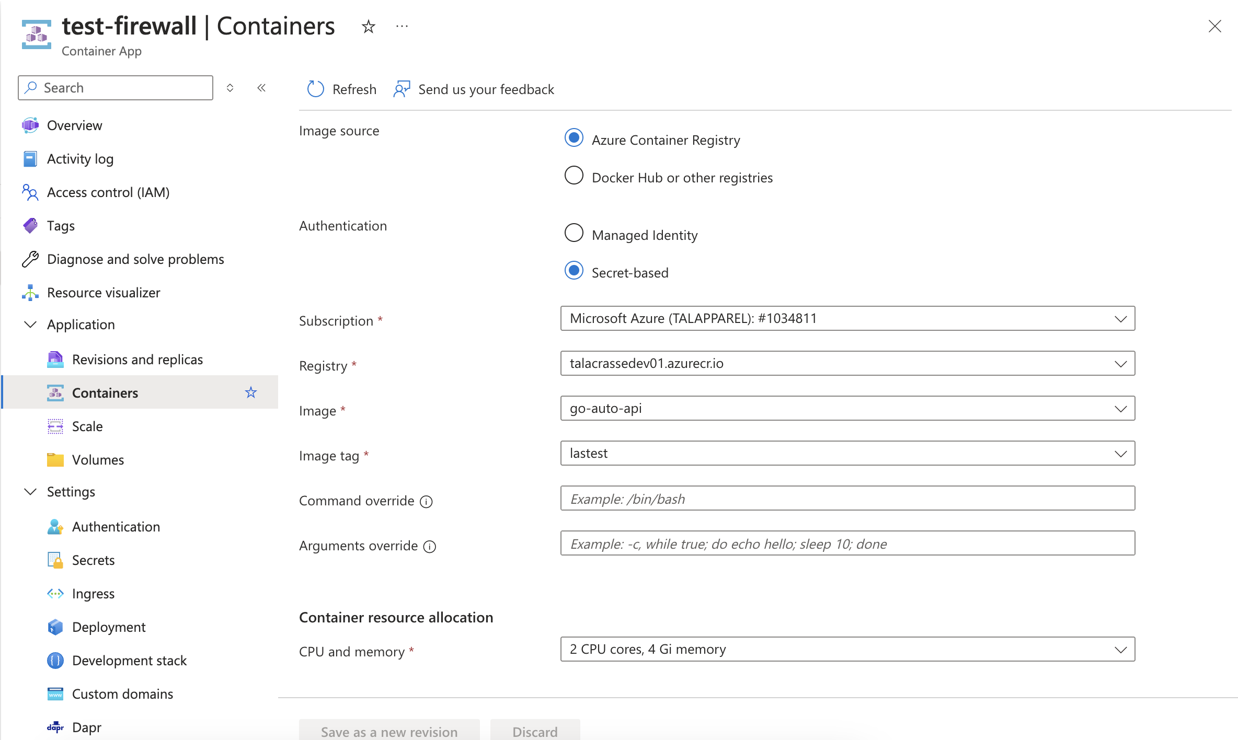Image resolution: width=1238 pixels, height=740 pixels.
Task: Open the Resource visualizer page
Action: (x=104, y=293)
